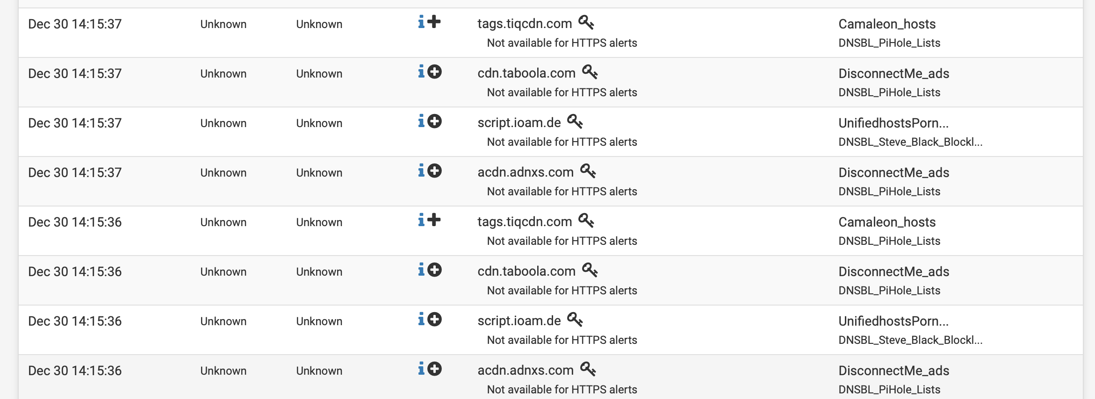1095x399 pixels.
Task: Click key icon beside script.ioam.de at 14:15:37
Action: click(575, 121)
